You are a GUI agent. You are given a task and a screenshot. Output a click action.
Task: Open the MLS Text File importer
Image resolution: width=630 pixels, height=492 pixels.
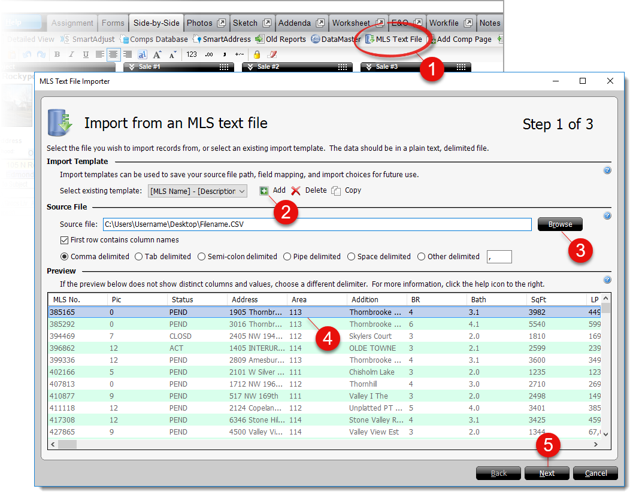(x=394, y=40)
